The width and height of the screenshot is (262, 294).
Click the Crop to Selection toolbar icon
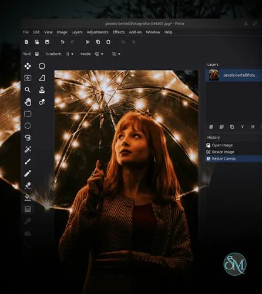[x=123, y=42]
